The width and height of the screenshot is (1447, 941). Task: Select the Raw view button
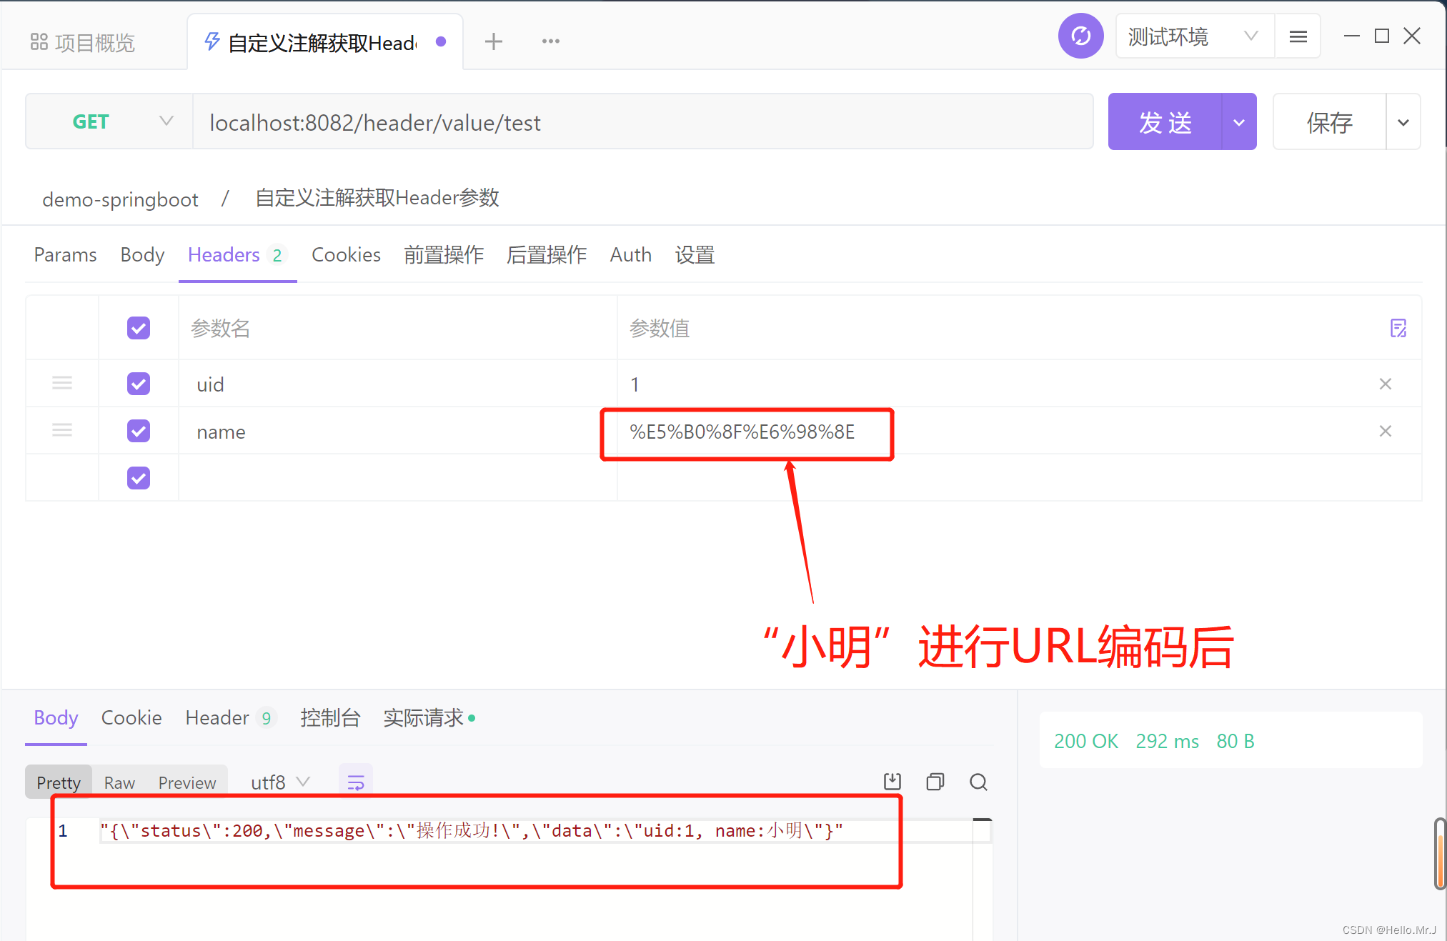(119, 782)
